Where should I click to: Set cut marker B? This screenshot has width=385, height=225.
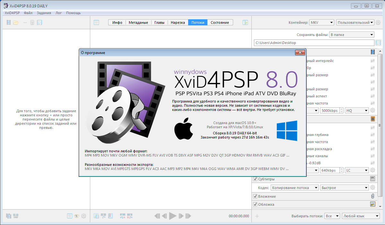[x=130, y=216]
